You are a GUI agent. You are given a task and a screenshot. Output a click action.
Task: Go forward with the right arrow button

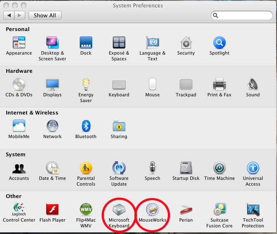tap(19, 15)
